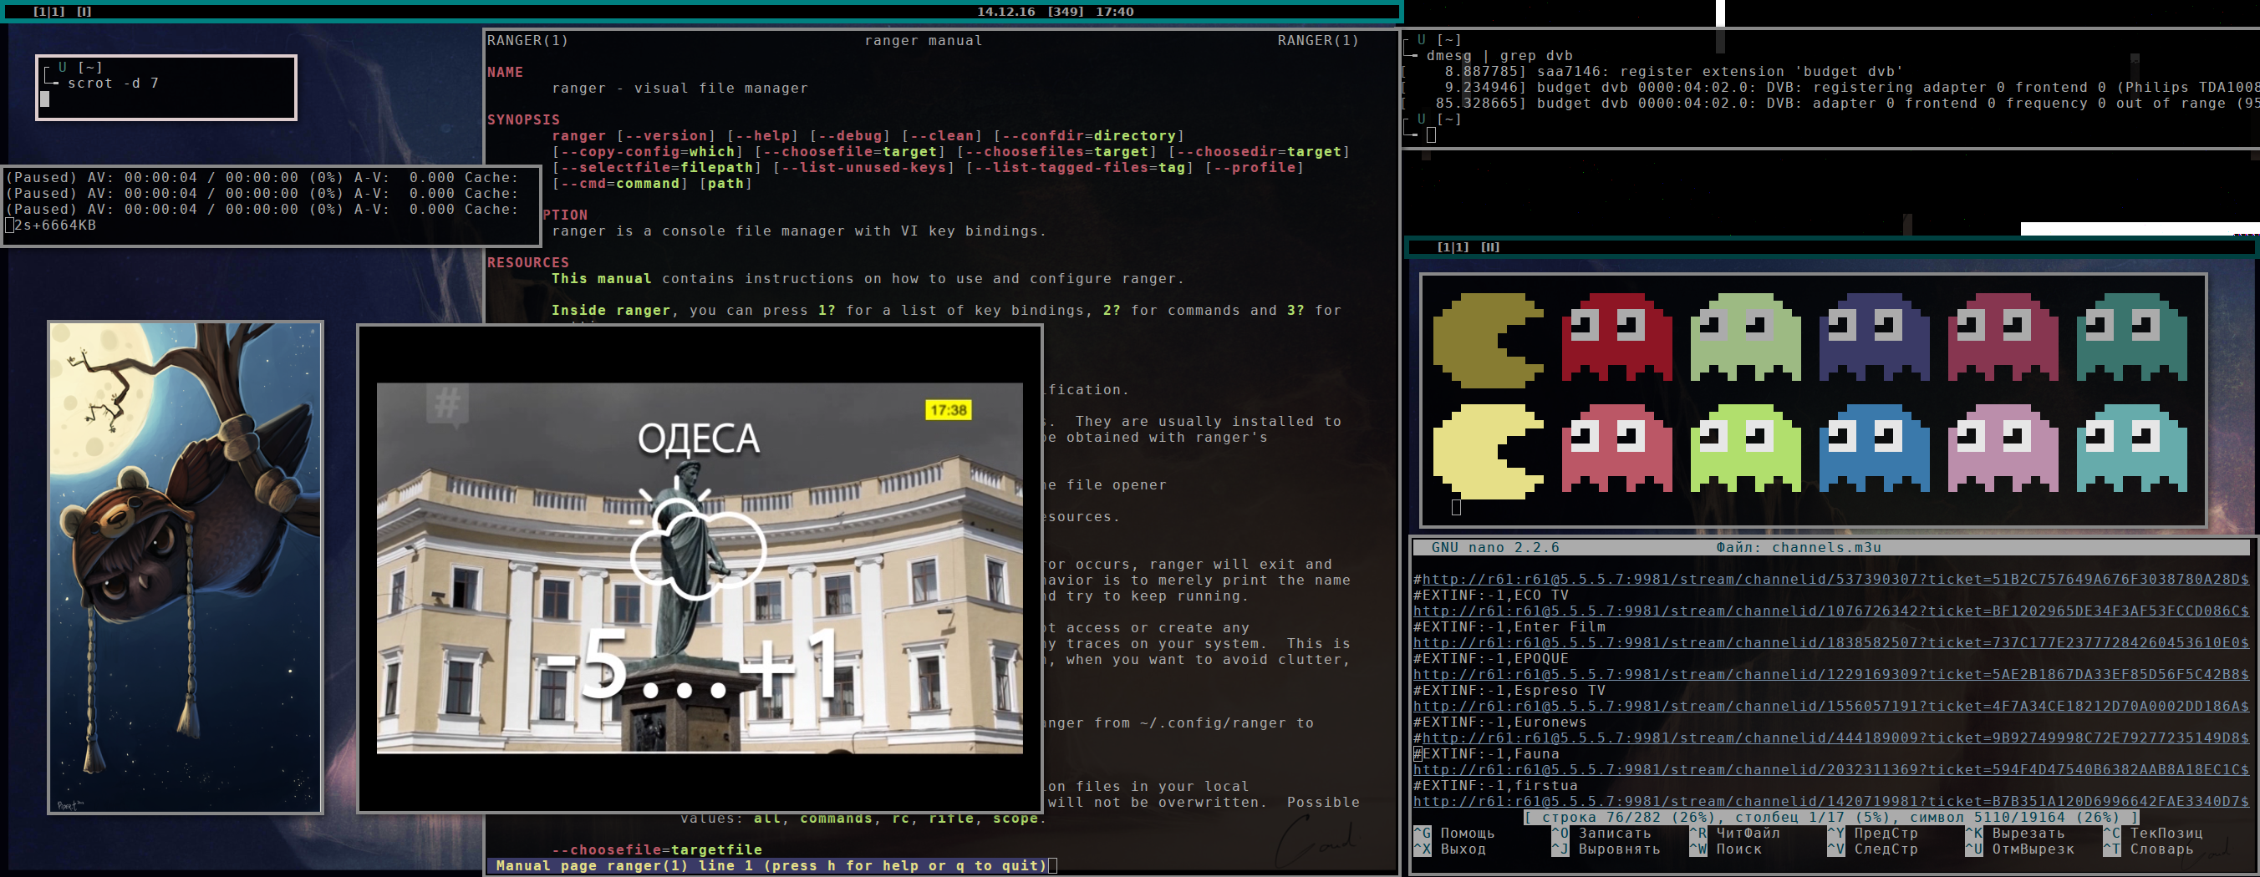2260x877 pixels.
Task: Select [II] tag on right monitor bar
Action: (1490, 247)
